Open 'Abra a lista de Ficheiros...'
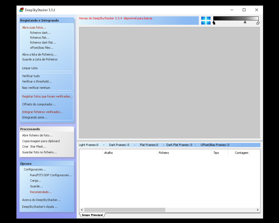The width and height of the screenshot is (279, 223). [x=39, y=54]
